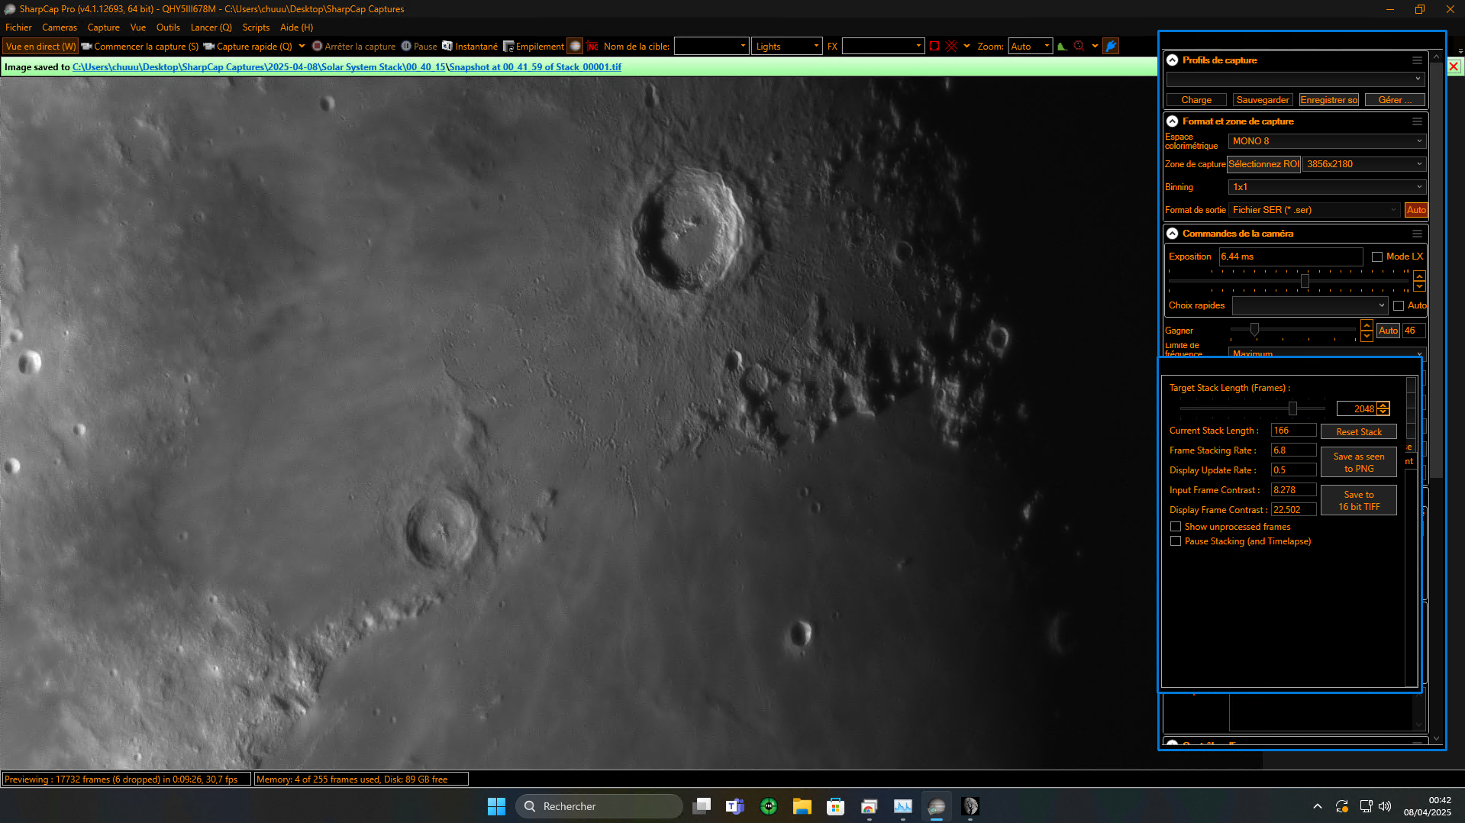Open Microsoft Teams from the taskbar

734,806
